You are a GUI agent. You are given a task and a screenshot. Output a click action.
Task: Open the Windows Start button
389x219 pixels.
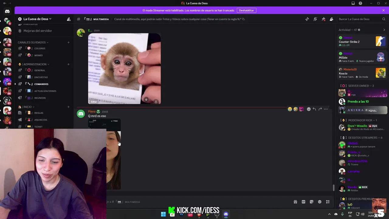[x=163, y=214]
